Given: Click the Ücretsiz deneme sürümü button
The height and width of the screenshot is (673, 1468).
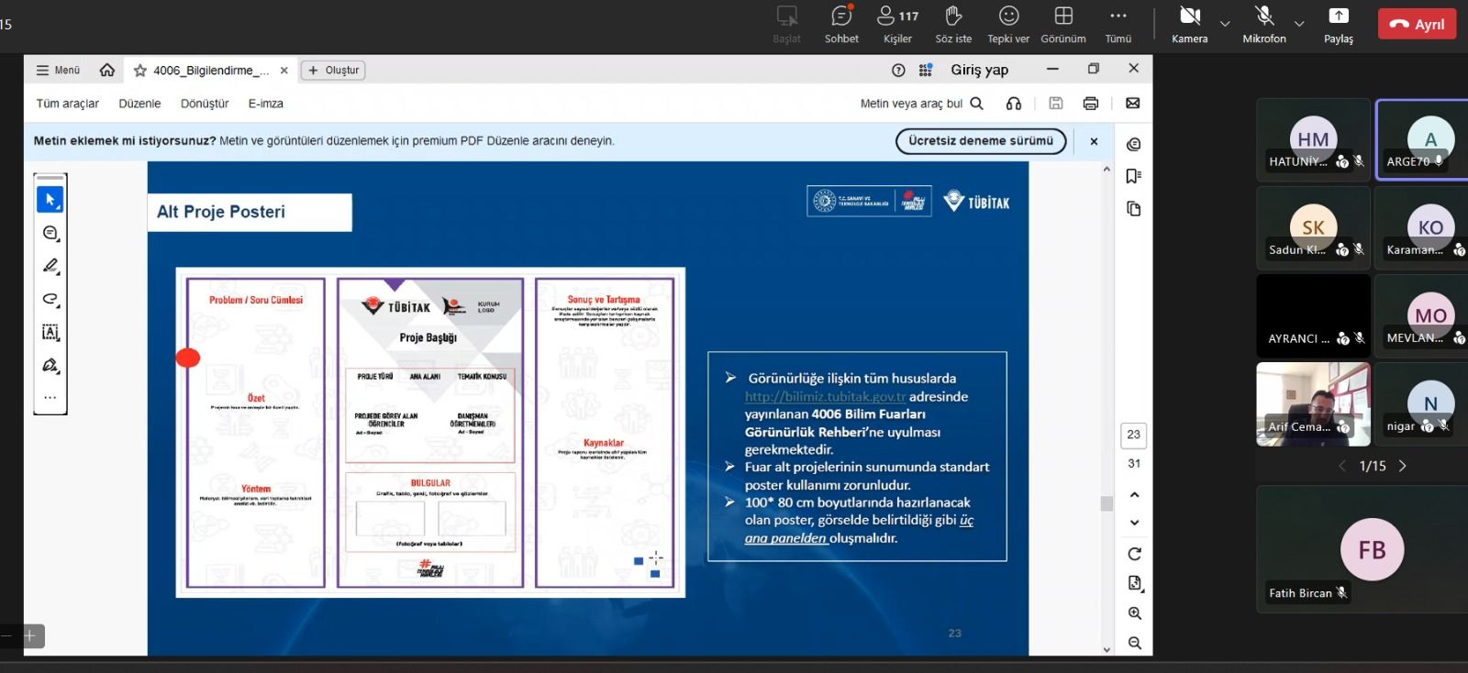Looking at the screenshot, I should pos(981,141).
